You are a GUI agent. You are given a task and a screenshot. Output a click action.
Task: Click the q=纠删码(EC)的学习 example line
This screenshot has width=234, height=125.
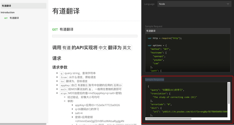click(87, 109)
